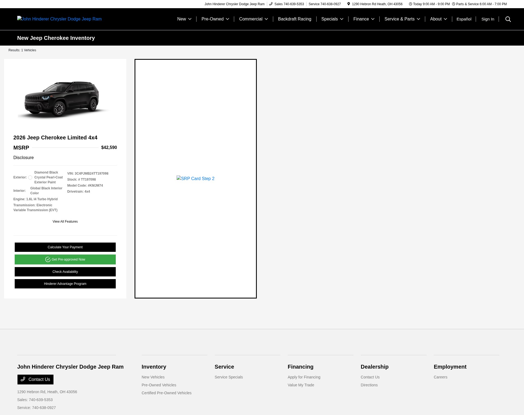The height and width of the screenshot is (415, 524).
Task: Click Today 9:00 AM - 9:00 PM hours
Action: (431, 4)
